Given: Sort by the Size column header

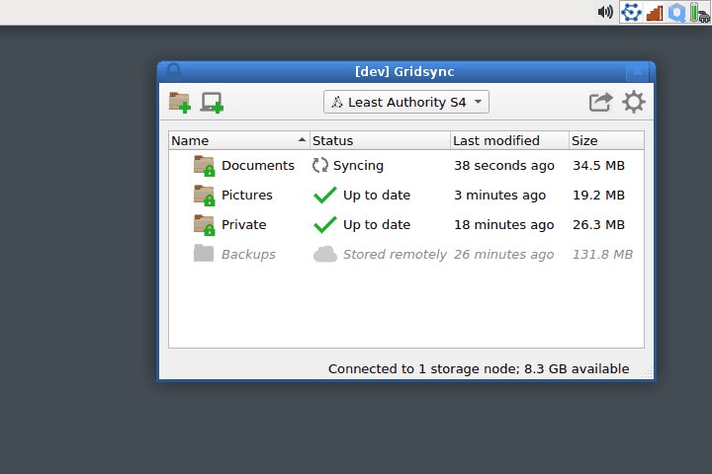Looking at the screenshot, I should 606,140.
